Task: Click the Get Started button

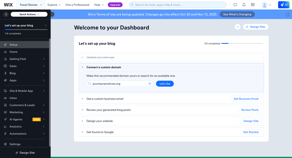Action: 251,132
